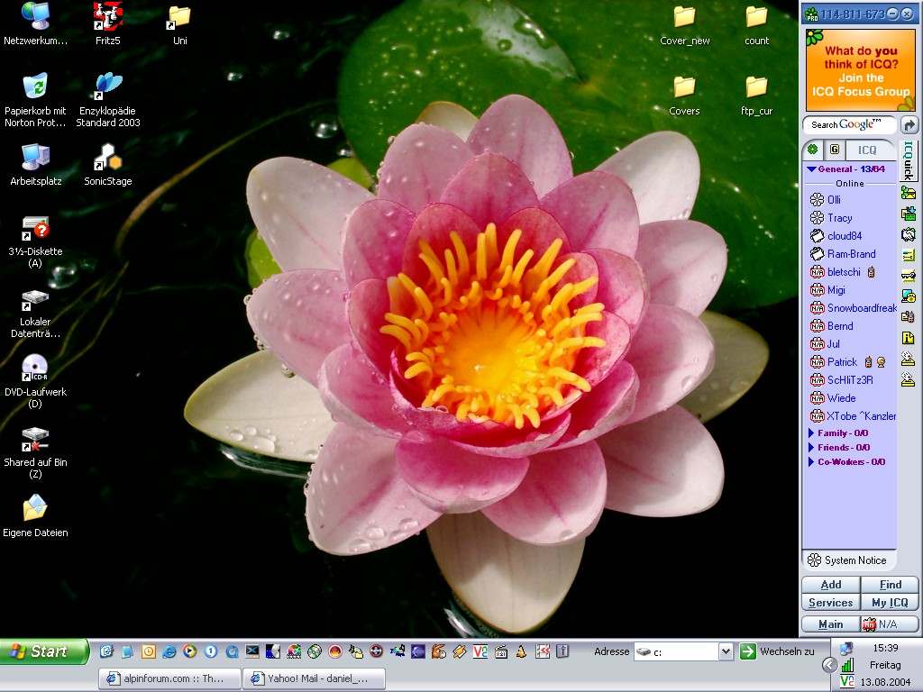This screenshot has height=692, width=923.
Task: Switch to Yahoo! Mail taskbar window
Action: coord(314,678)
